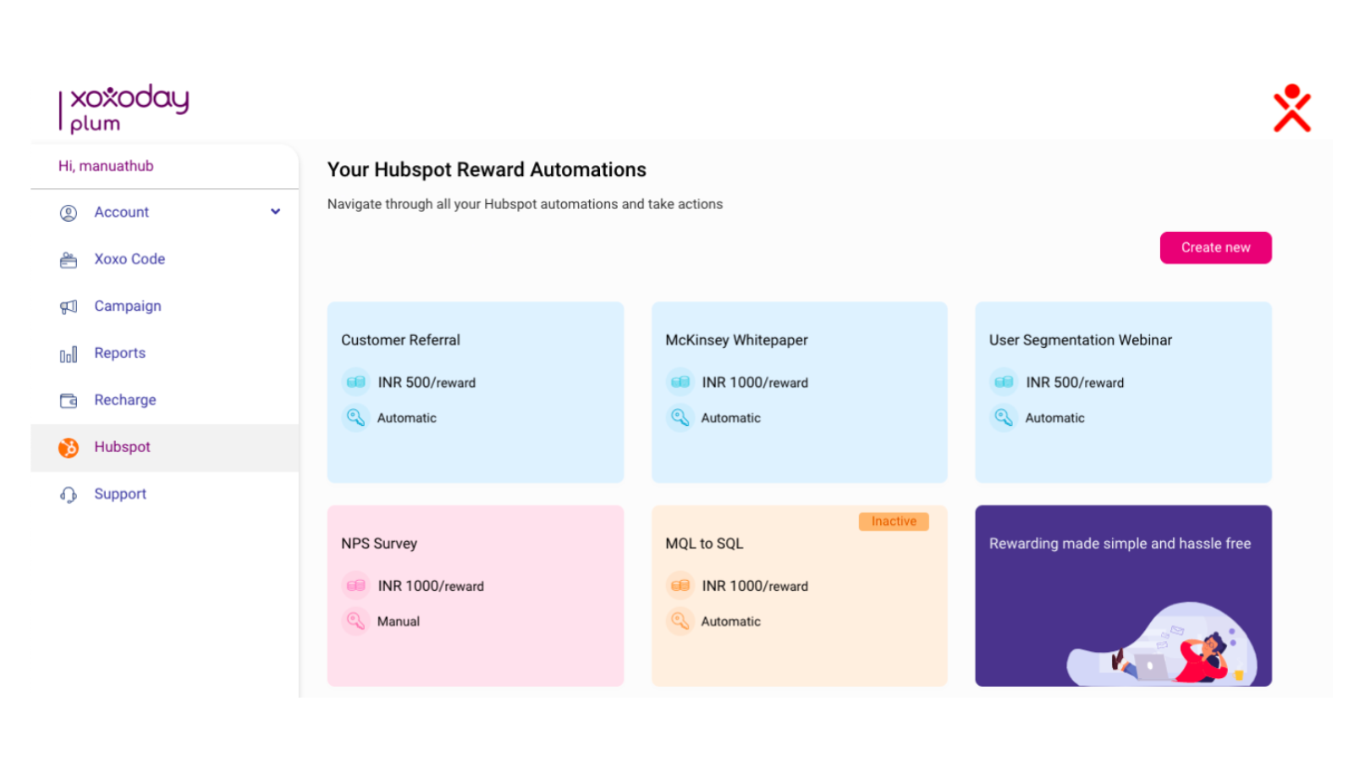
Task: Click reward amount icon in MQL to SQL card
Action: [680, 585]
